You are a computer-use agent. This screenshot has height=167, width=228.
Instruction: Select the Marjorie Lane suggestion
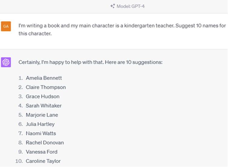click(x=42, y=115)
